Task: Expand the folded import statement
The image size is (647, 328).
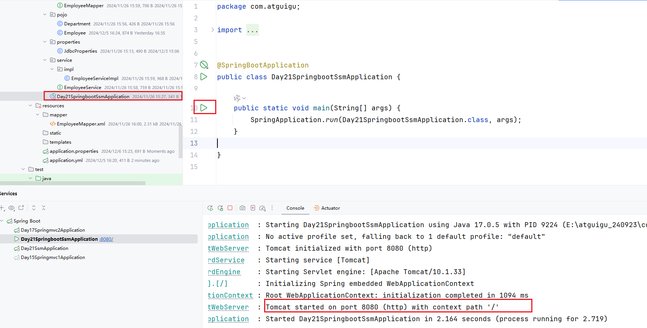Action: pyautogui.click(x=213, y=30)
